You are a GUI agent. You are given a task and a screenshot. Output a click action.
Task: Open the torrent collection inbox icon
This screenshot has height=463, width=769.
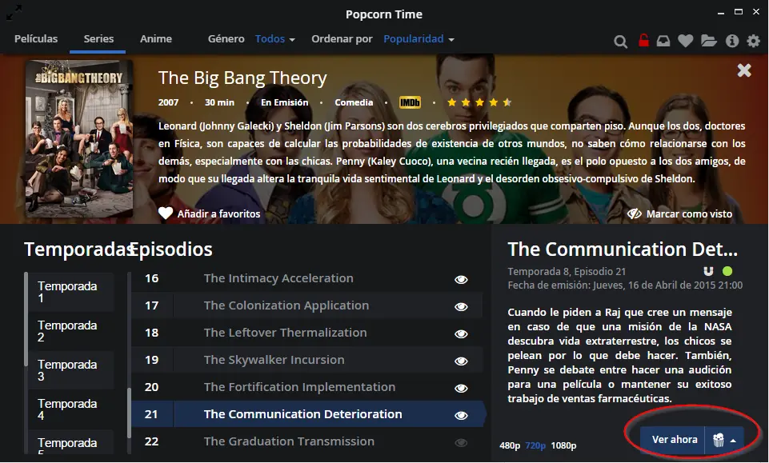663,41
